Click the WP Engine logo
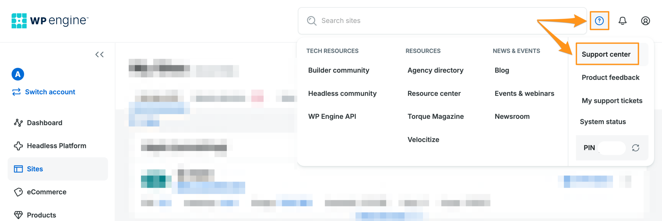This screenshot has width=662, height=221. 50,21
